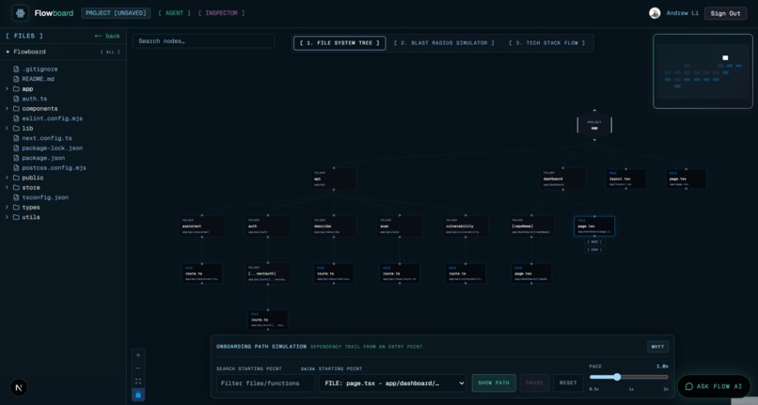Expand the public folder chevron
This screenshot has height=405, width=758.
click(7, 178)
